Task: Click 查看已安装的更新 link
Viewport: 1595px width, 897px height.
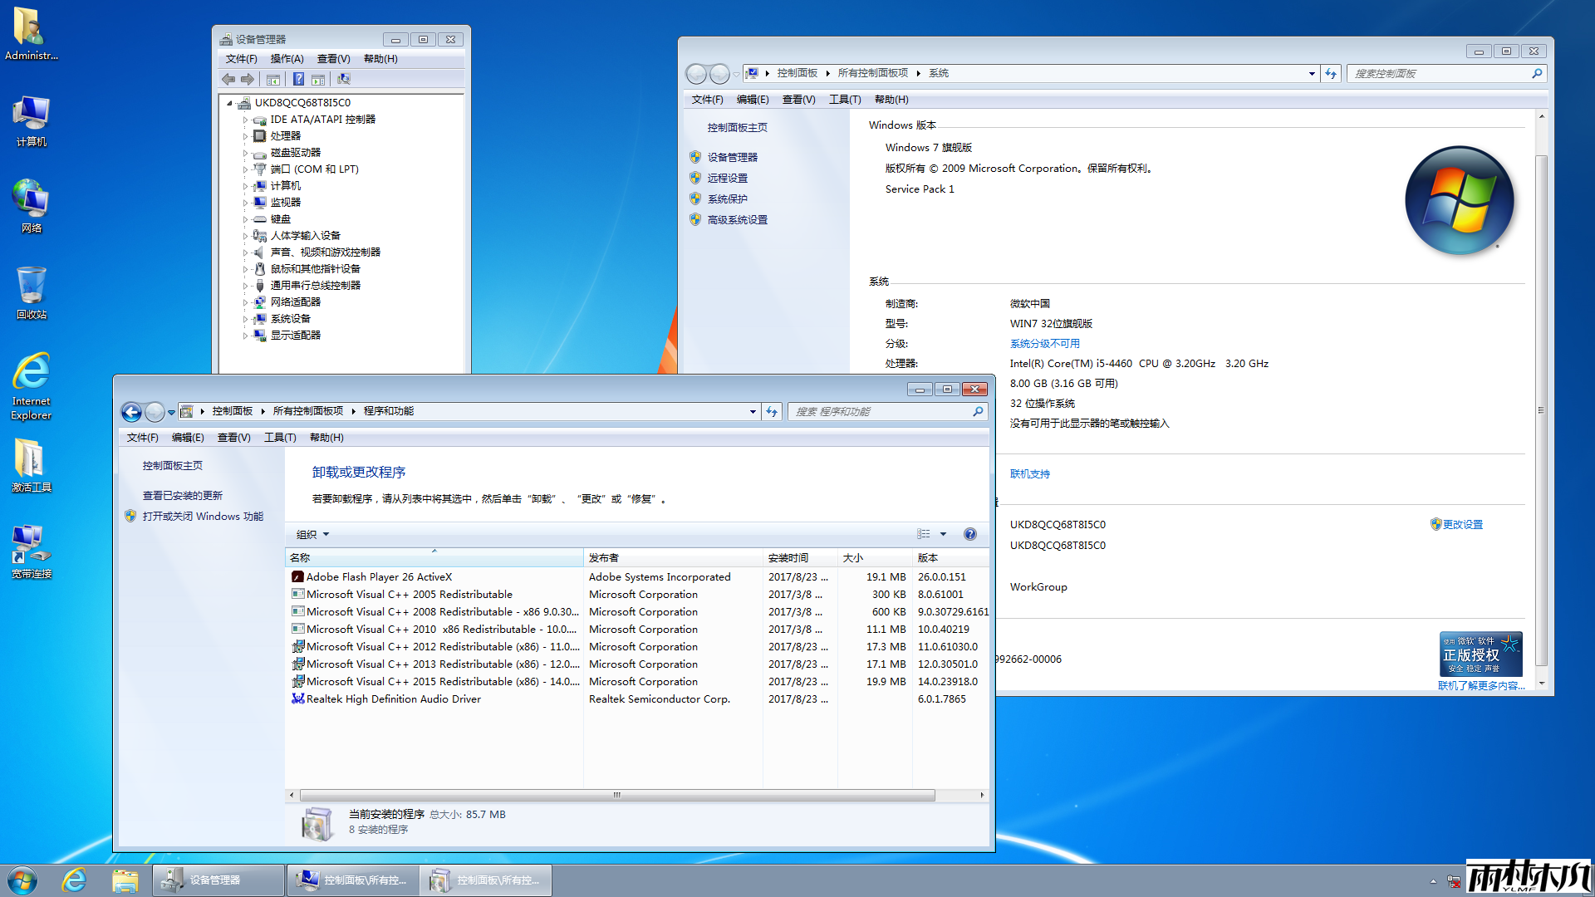Action: pos(182,495)
